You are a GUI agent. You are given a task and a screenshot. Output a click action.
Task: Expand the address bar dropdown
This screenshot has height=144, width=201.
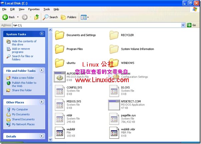(x=183, y=25)
